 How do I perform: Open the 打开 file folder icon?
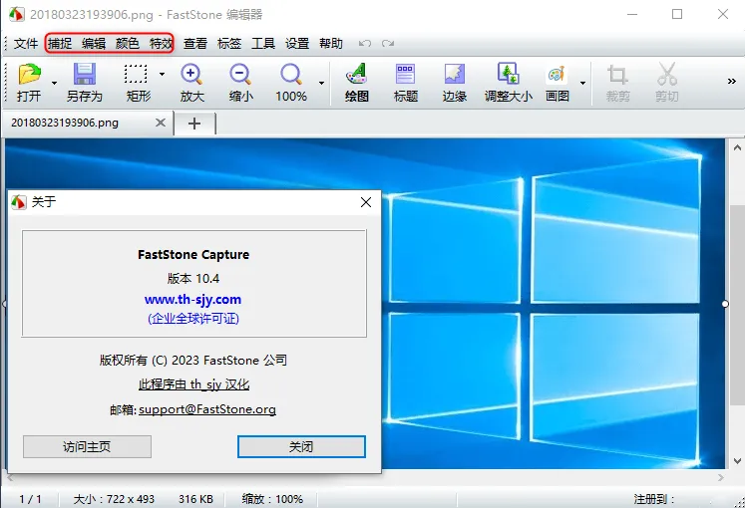point(30,75)
